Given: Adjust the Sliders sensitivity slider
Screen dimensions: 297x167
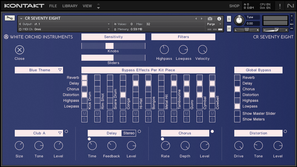Looking at the screenshot, I should (113, 58).
